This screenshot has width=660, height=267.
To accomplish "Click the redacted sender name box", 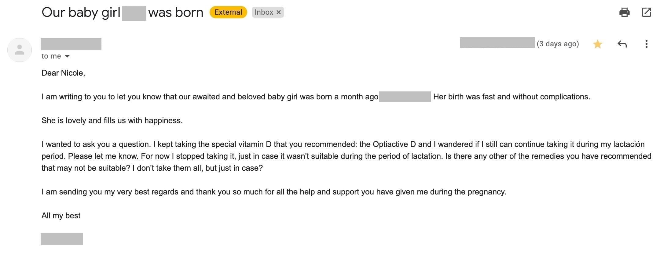I will point(71,44).
